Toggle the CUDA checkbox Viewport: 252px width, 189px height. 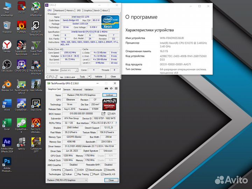[x=76, y=170]
